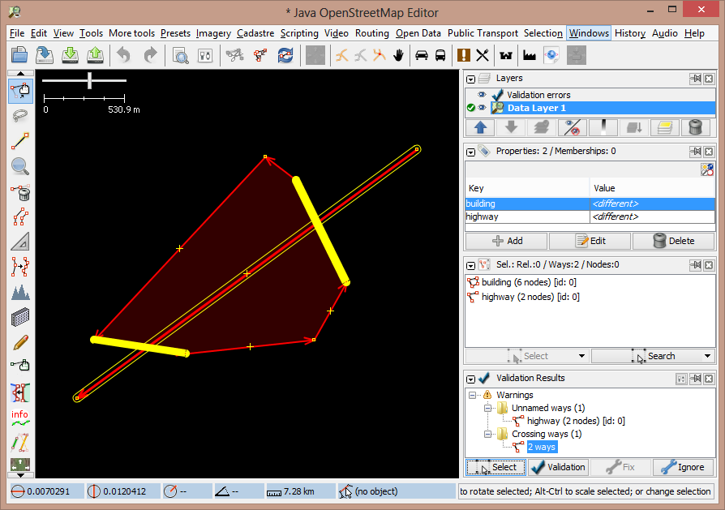
Task: Click the Upload data toolbar icon
Action: [96, 55]
